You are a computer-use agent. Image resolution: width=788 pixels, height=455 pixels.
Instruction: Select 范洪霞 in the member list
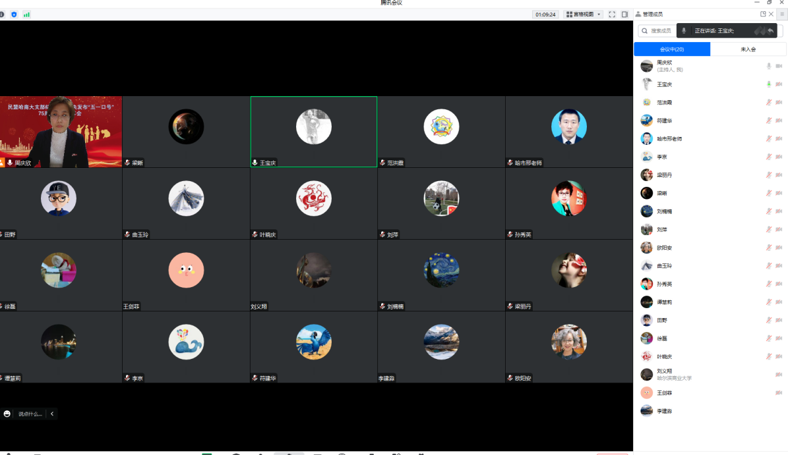click(664, 103)
